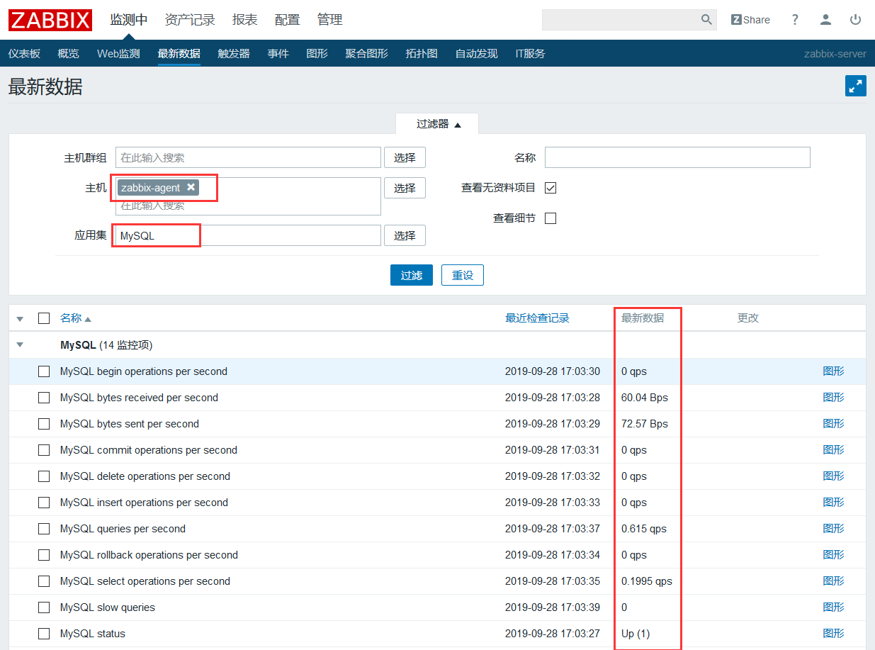The image size is (875, 650).
Task: Open the help question mark icon
Action: pos(795,20)
